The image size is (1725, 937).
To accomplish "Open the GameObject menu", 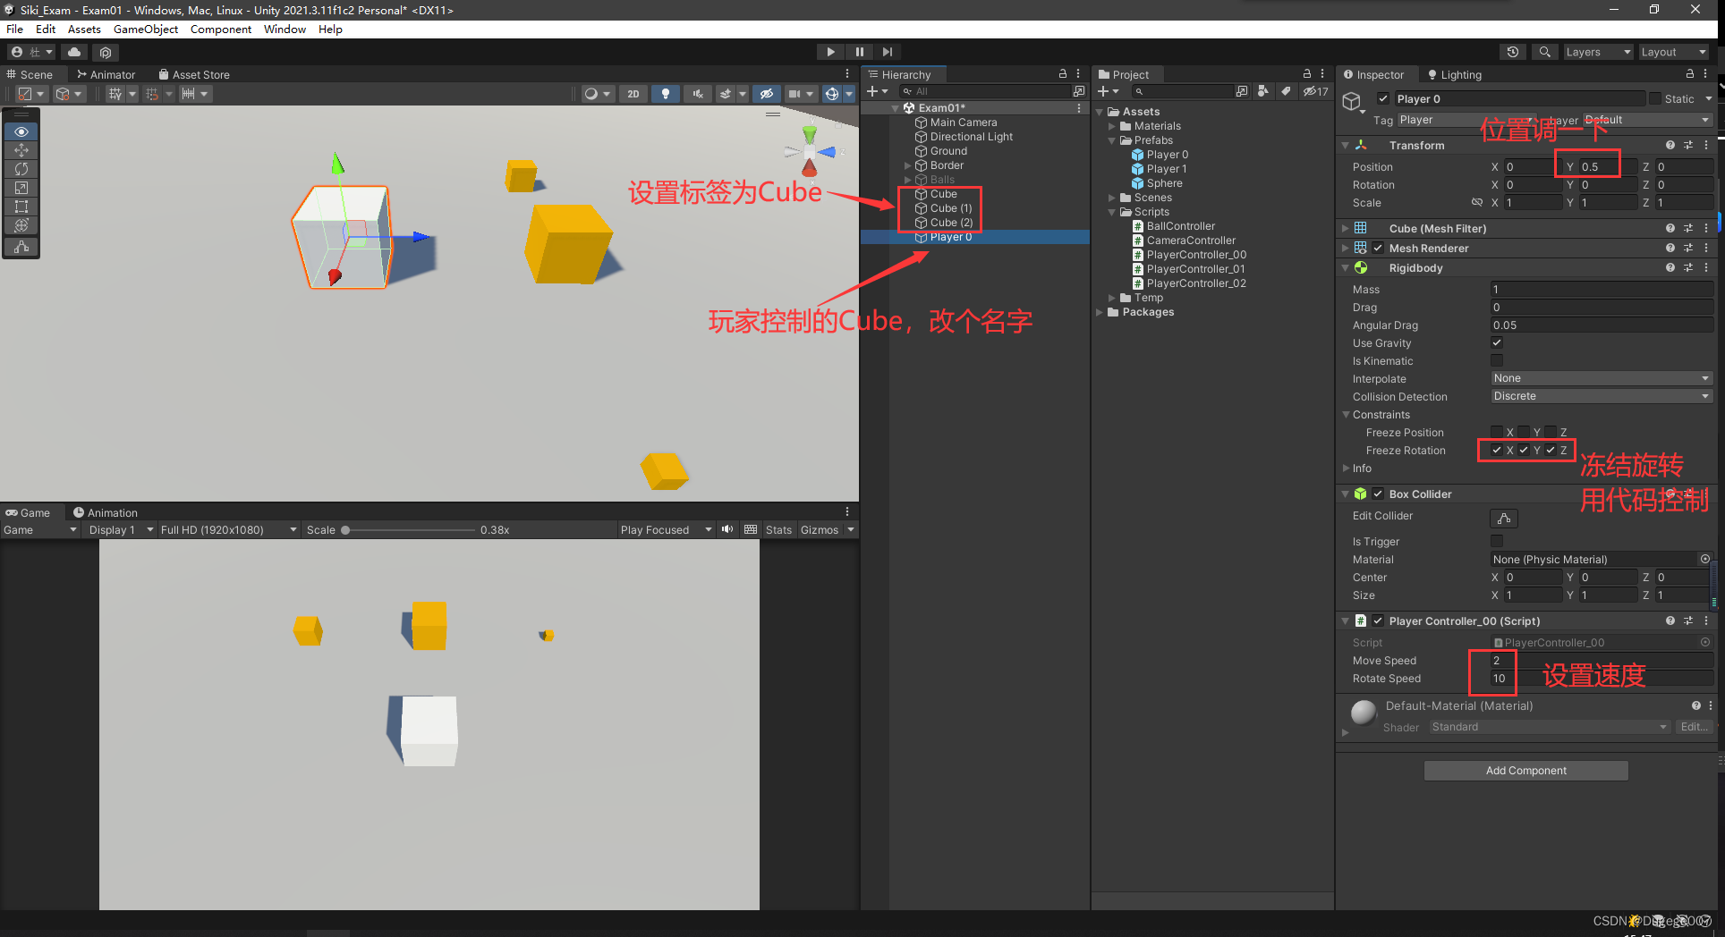I will [146, 30].
